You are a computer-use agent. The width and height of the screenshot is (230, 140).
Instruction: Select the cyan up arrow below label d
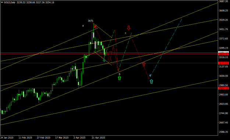click(151, 82)
